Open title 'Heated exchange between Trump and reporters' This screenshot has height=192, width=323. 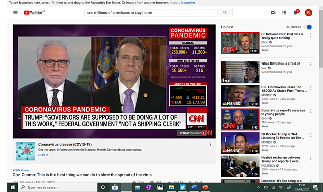[281, 159]
